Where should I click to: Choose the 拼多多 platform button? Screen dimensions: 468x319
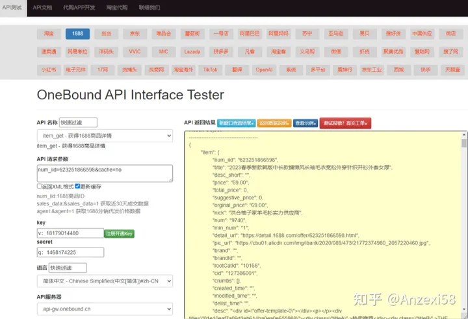pos(221,51)
